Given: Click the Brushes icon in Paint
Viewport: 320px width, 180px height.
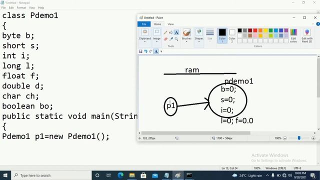Looking at the screenshot, I should pyautogui.click(x=186, y=32).
